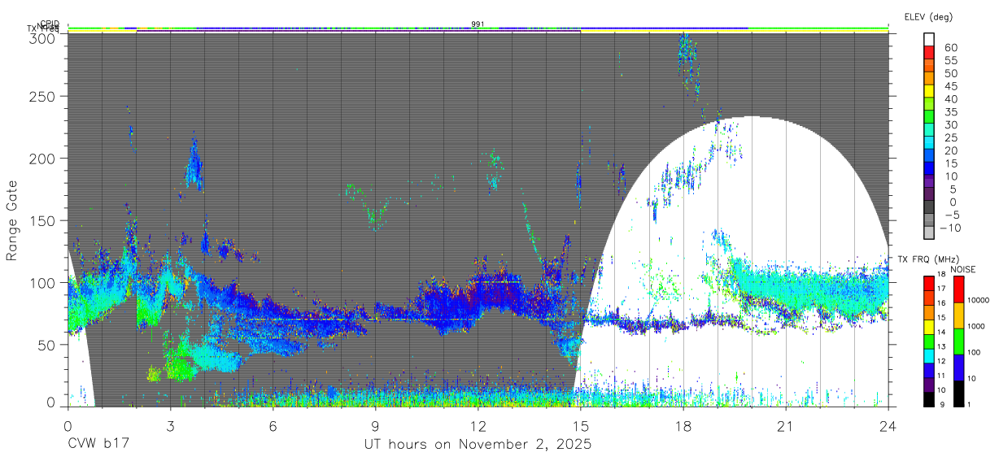The image size is (999, 461).
Task: Click the '10000' label on the NOISE scale
Action: click(x=979, y=300)
